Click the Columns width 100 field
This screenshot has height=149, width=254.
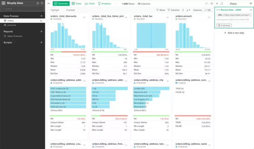click(x=207, y=10)
